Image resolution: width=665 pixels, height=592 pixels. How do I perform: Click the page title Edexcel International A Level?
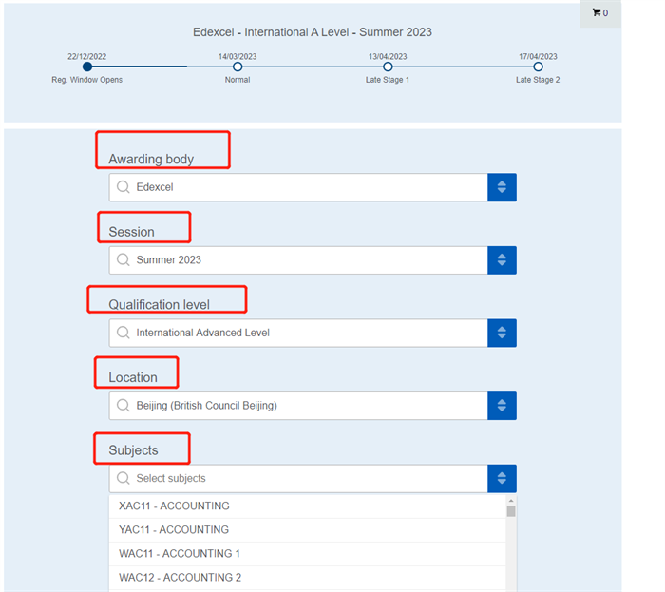pos(313,32)
